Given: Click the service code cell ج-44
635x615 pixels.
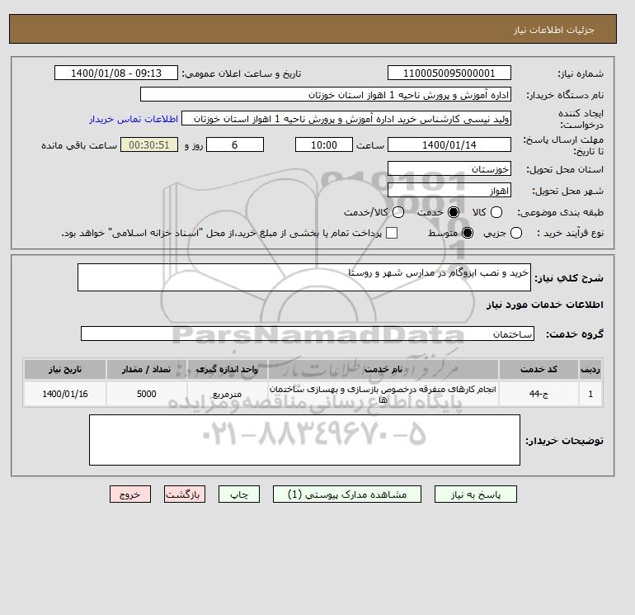Looking at the screenshot, I should click(x=539, y=394).
